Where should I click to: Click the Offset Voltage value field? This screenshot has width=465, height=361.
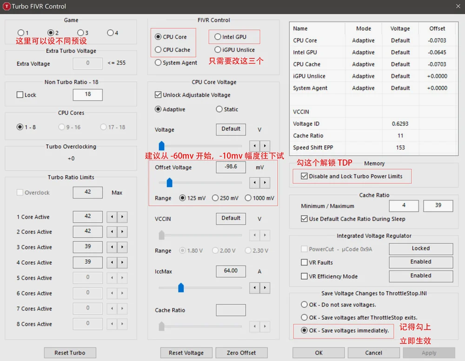tap(231, 167)
